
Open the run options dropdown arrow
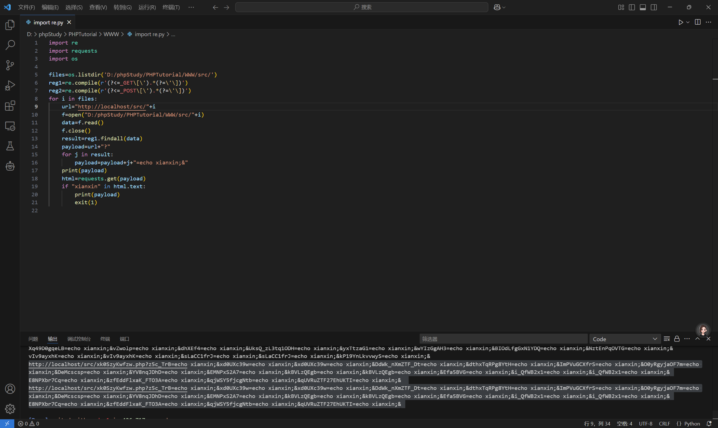click(x=688, y=22)
